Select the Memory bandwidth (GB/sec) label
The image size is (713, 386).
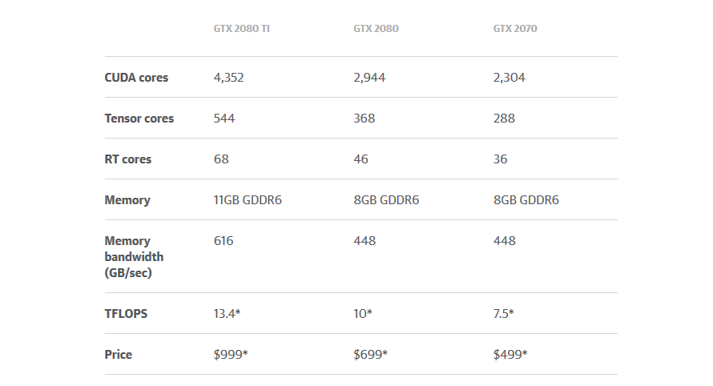click(x=134, y=257)
